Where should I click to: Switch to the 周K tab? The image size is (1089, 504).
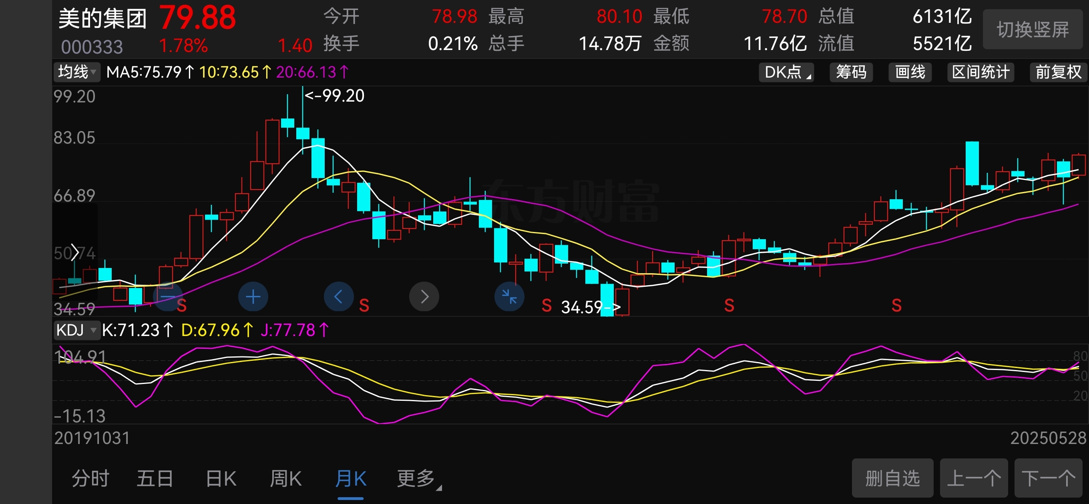(286, 479)
